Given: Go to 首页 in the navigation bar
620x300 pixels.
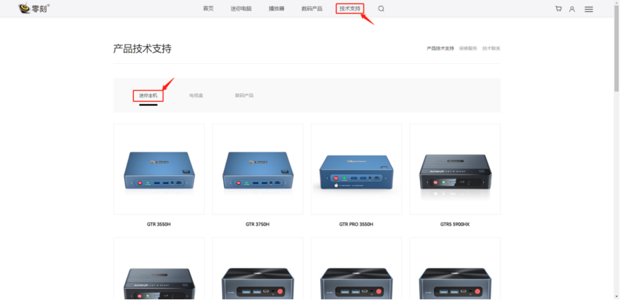Looking at the screenshot, I should tap(209, 9).
